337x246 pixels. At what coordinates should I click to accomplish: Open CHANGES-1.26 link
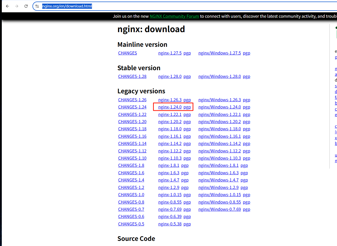coord(132,100)
